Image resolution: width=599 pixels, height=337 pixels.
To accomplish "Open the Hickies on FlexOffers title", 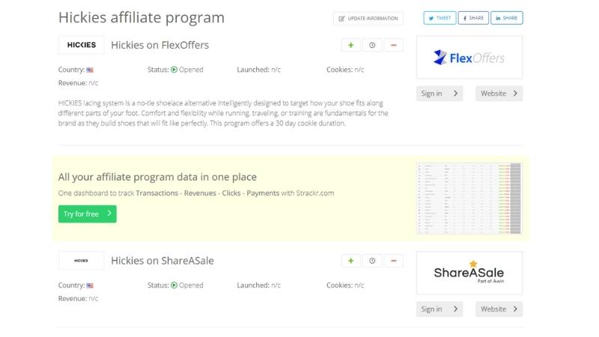I will (x=159, y=45).
